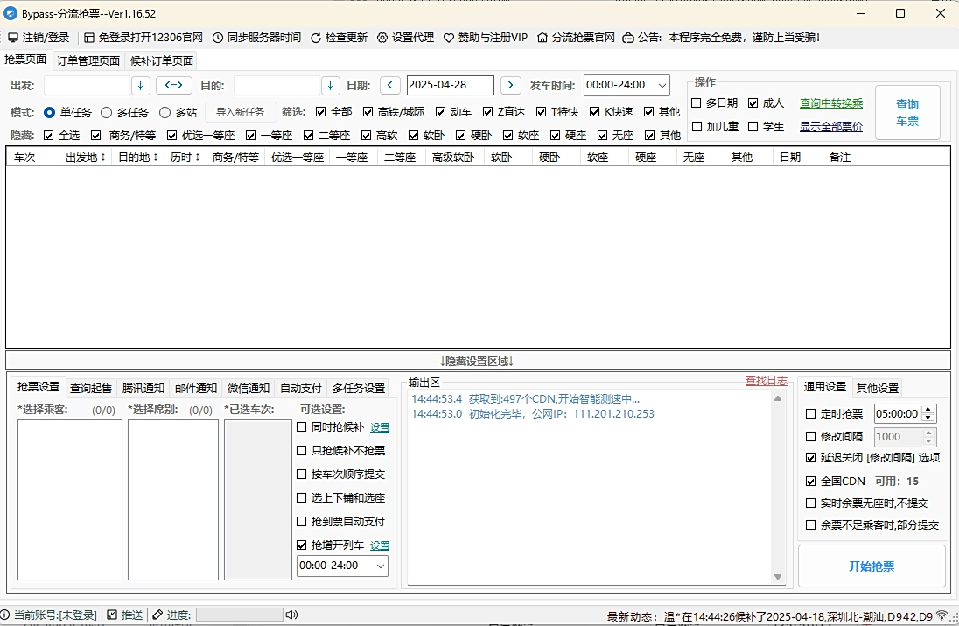Go to next date arrow

pyautogui.click(x=511, y=85)
